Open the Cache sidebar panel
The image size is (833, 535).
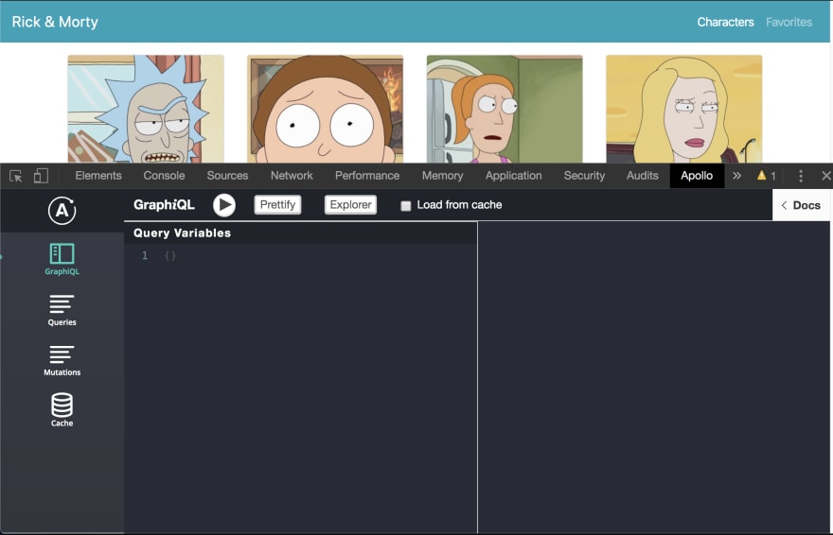(62, 409)
